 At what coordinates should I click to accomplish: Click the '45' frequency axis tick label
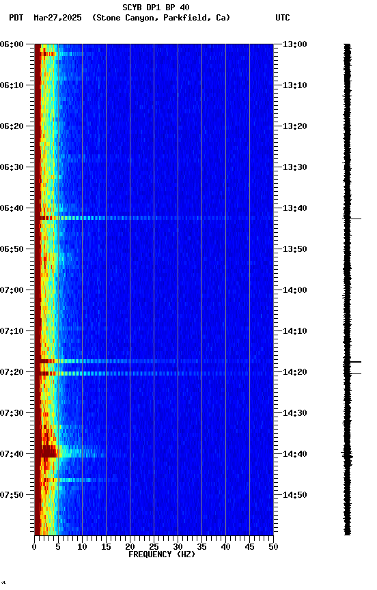[249, 547]
